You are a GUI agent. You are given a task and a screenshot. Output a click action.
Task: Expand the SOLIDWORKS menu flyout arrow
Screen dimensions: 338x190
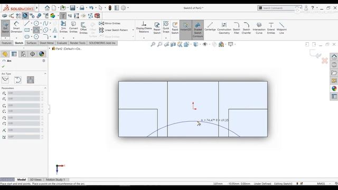coord(37,8)
